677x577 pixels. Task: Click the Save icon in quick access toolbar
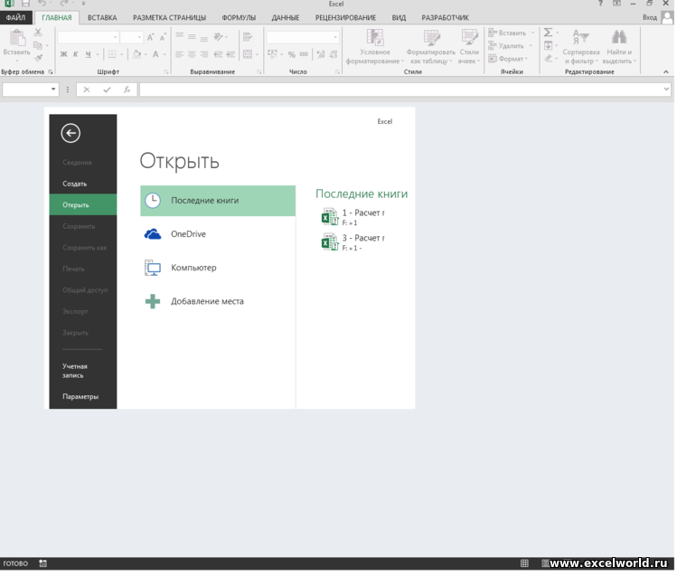click(25, 4)
